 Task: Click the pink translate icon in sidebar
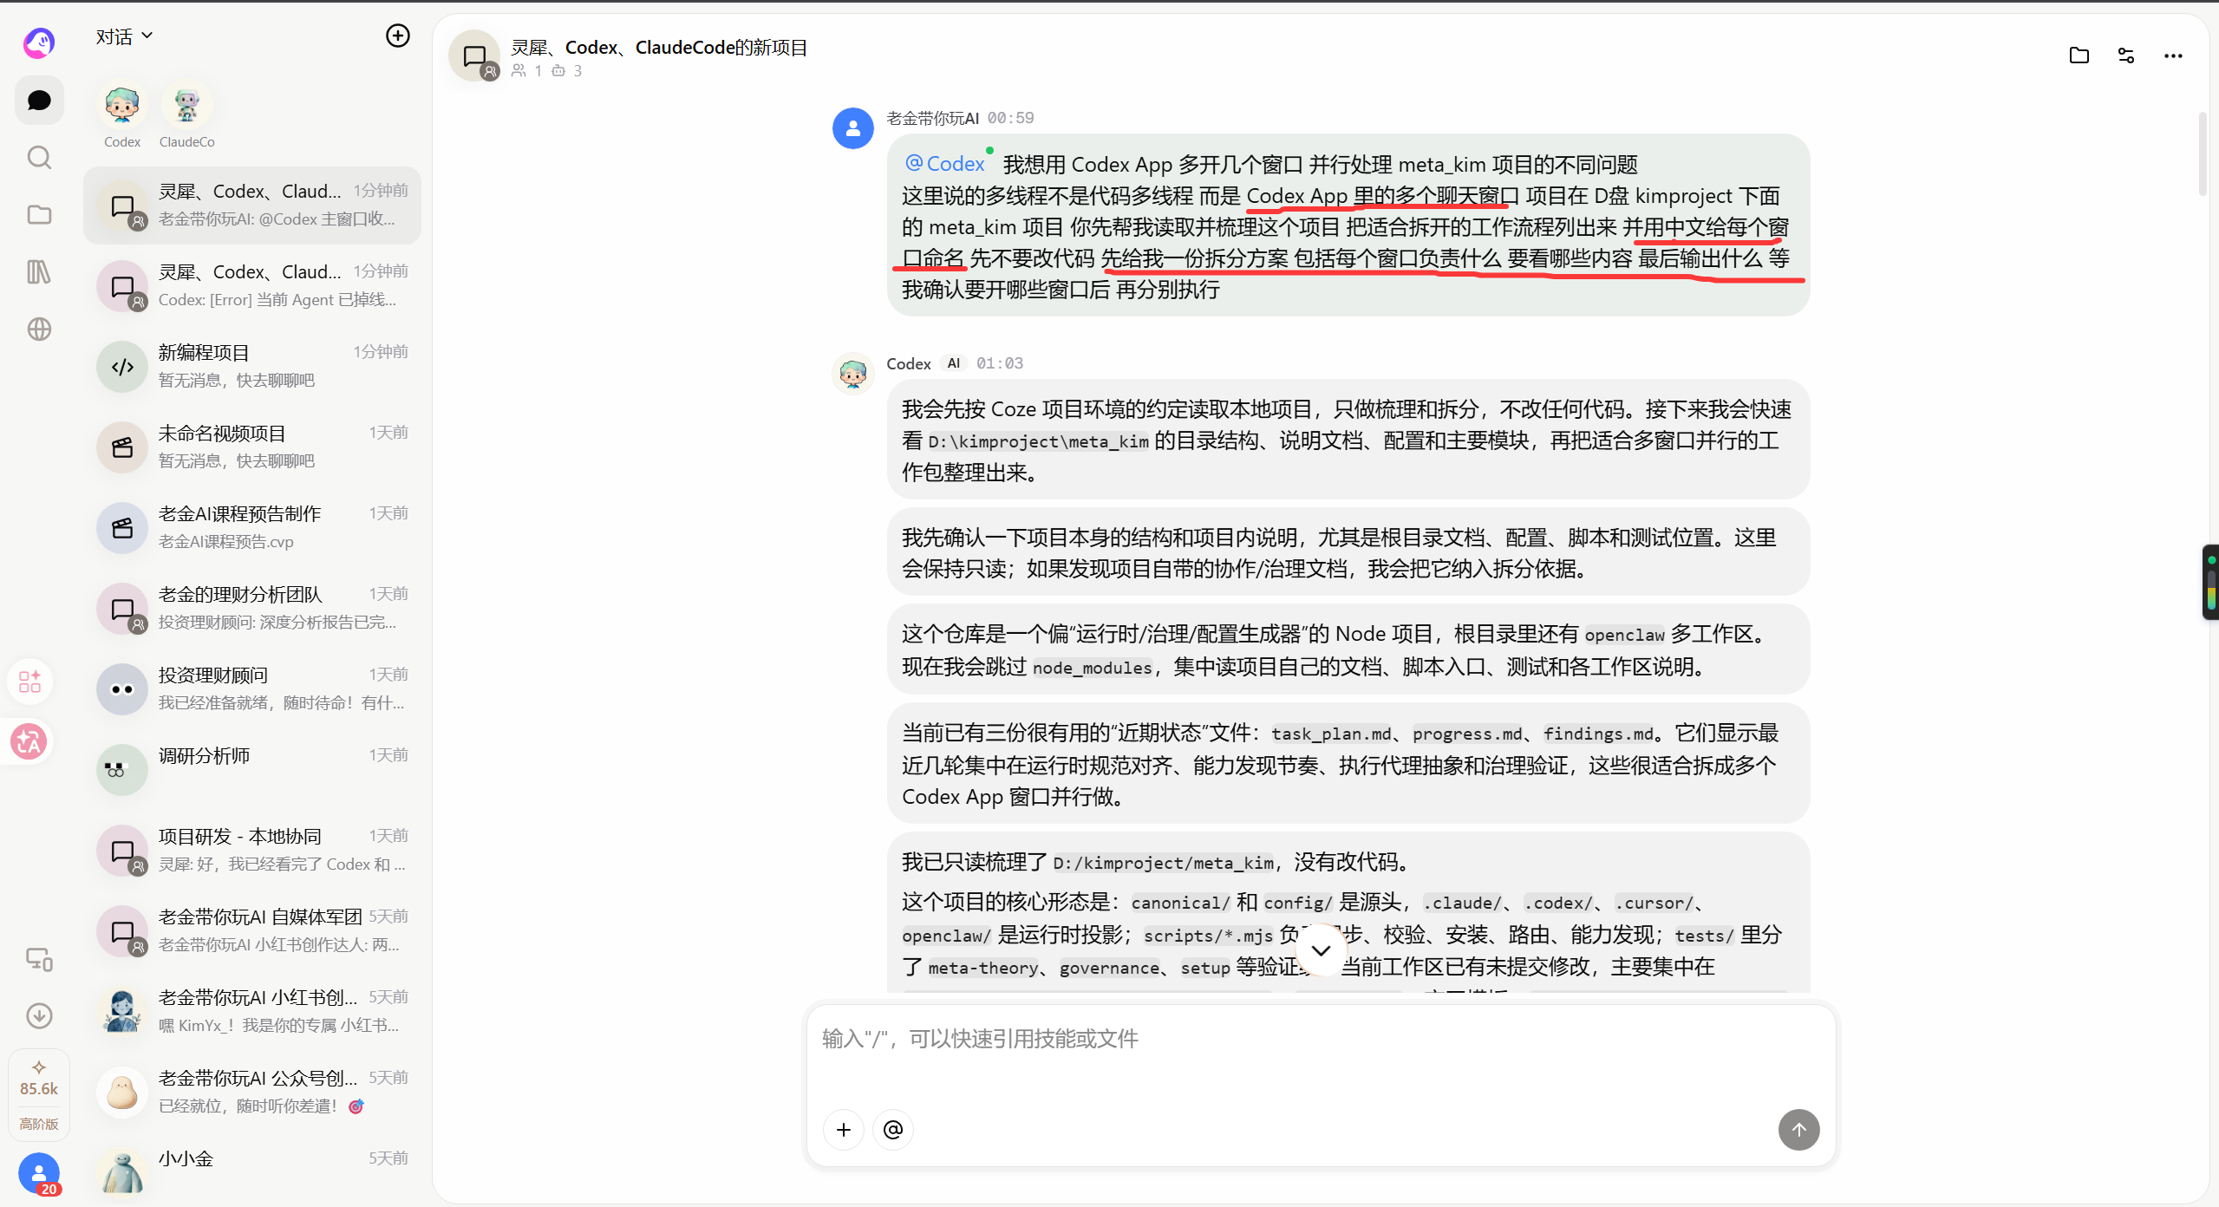[29, 742]
